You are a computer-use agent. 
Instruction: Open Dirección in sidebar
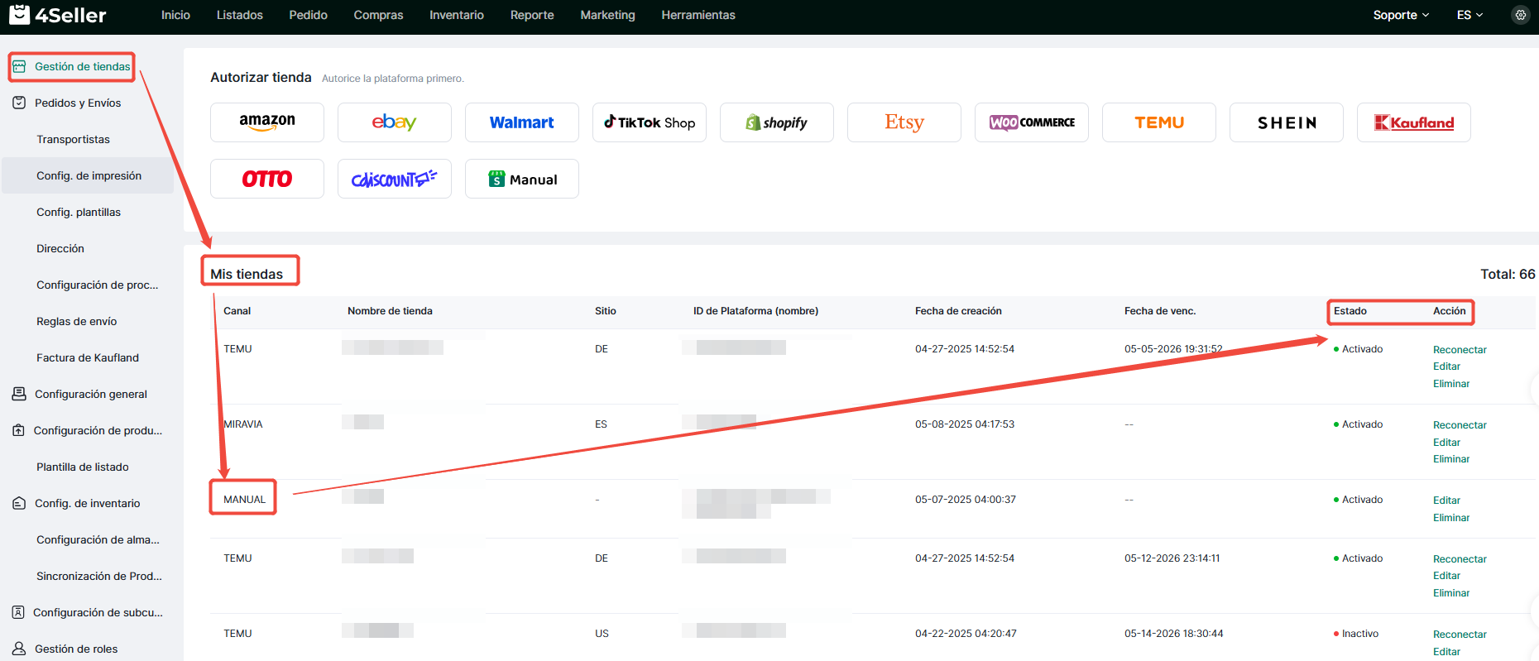pos(60,248)
